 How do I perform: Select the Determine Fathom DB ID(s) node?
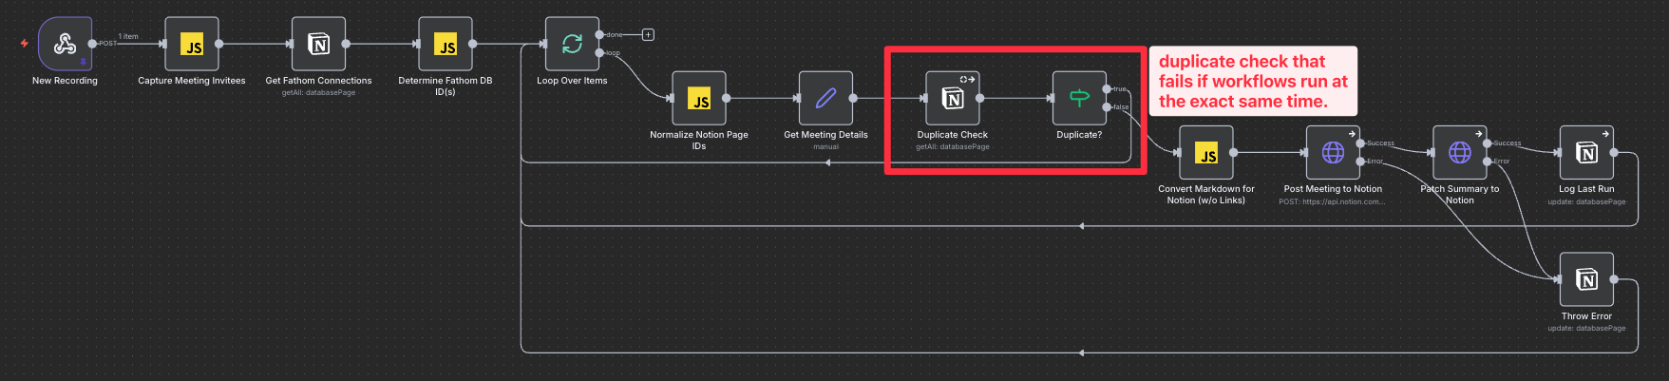click(x=446, y=44)
